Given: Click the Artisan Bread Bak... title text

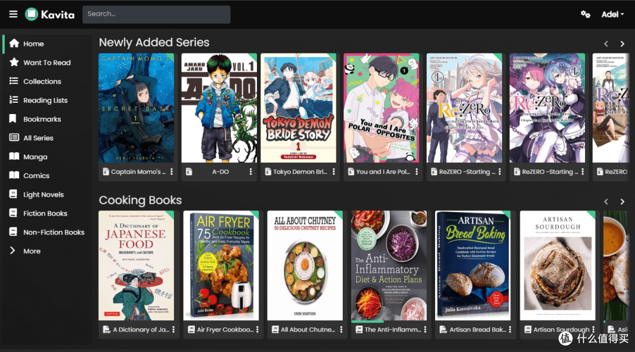Looking at the screenshot, I should pos(477,329).
